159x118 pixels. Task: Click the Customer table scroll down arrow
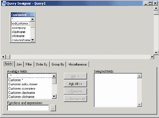[33, 40]
